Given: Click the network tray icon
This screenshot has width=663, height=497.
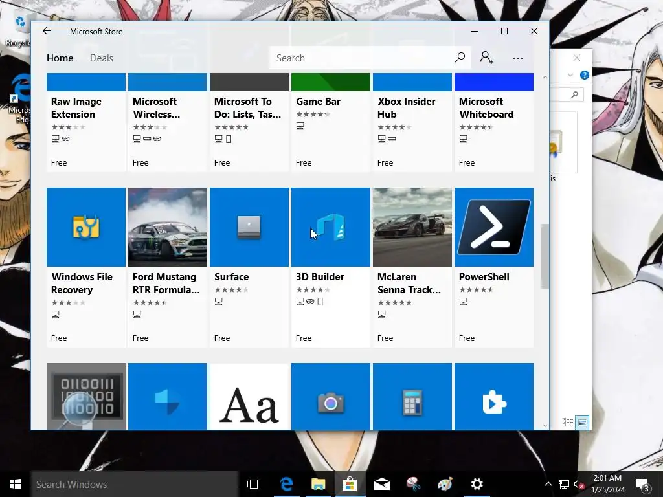Looking at the screenshot, I should (564, 484).
